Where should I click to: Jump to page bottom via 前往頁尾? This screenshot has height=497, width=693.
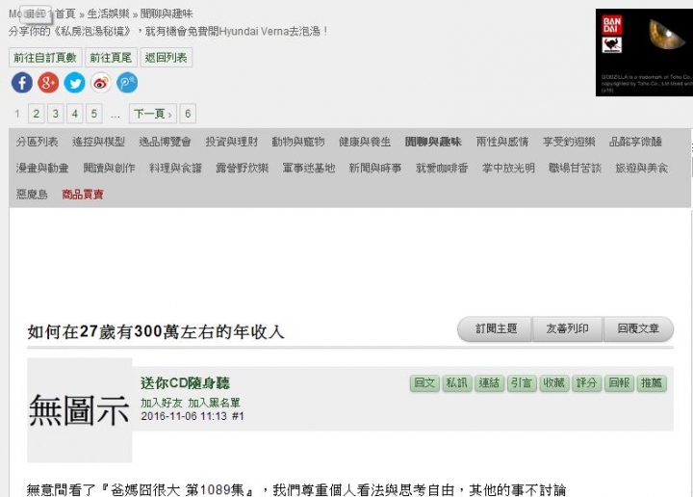click(x=111, y=58)
